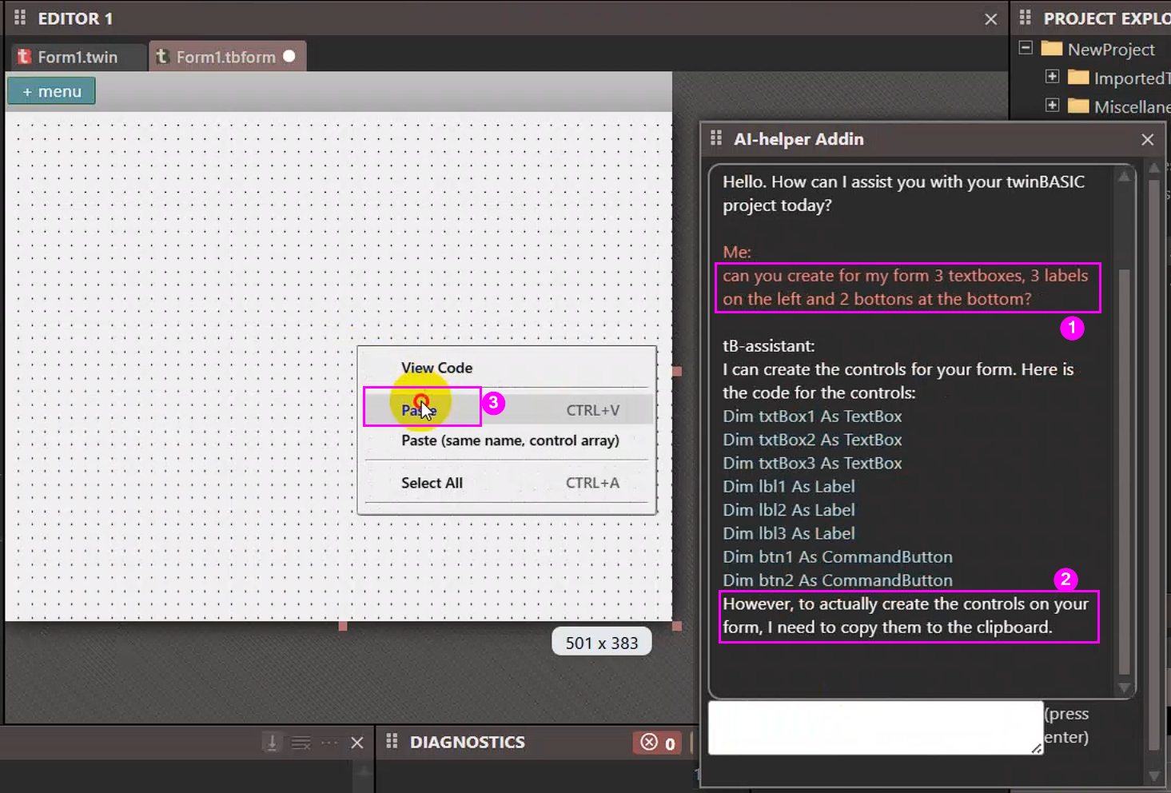Click the chat history scrollbar down arrow
This screenshot has width=1171, height=793.
[x=1125, y=688]
